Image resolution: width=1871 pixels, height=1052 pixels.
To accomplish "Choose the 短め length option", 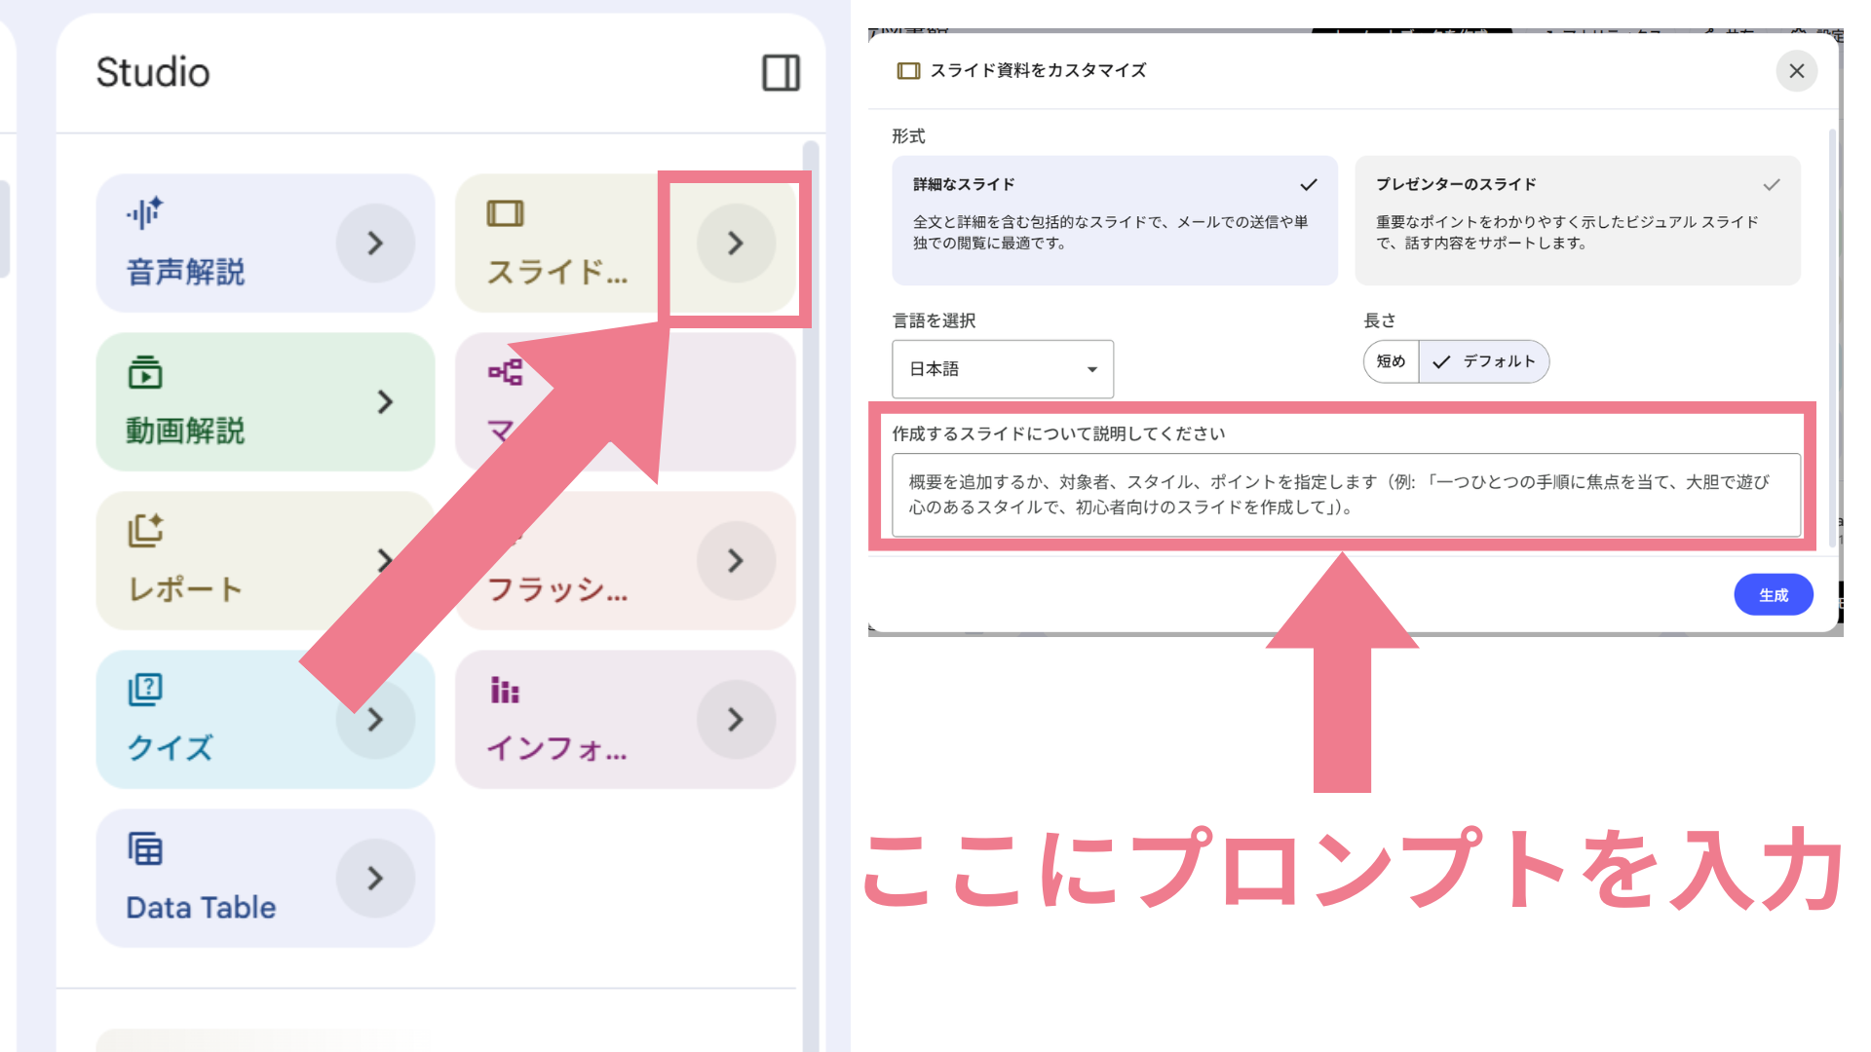I will pyautogui.click(x=1391, y=361).
